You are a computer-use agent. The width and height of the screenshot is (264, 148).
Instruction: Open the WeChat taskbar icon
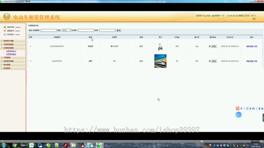[x=91, y=145]
